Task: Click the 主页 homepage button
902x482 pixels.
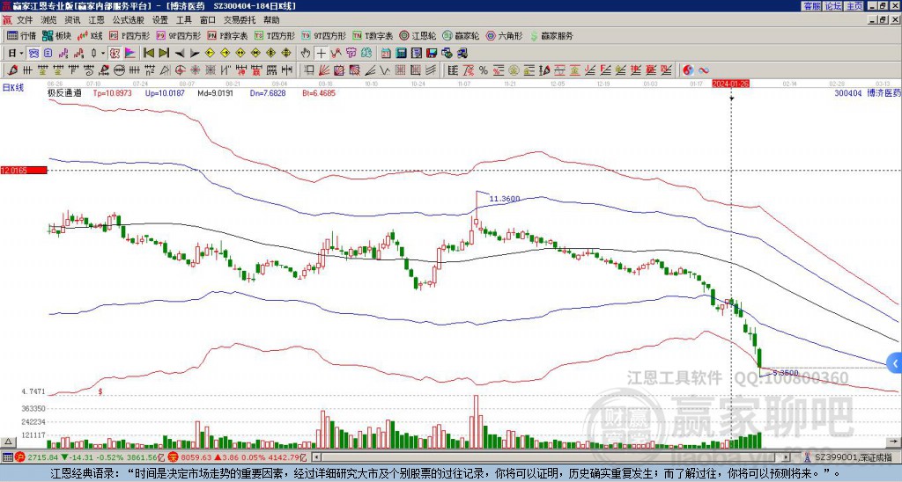Action: click(x=854, y=5)
